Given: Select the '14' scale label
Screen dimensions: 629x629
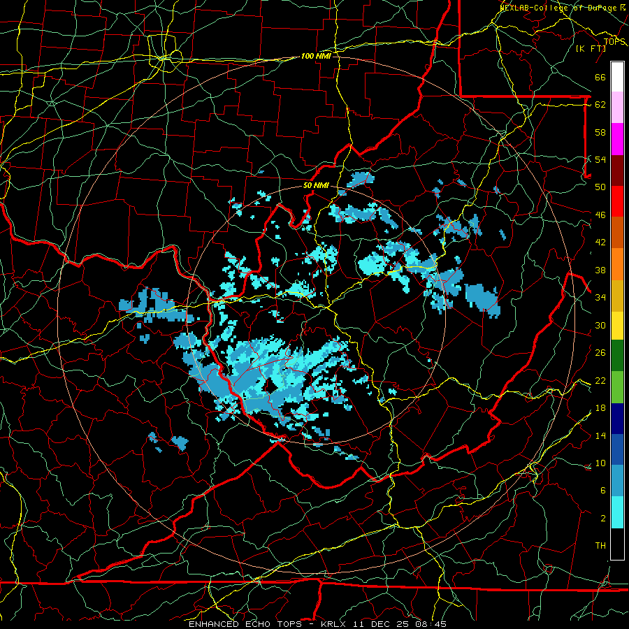Looking at the screenshot, I should (x=600, y=435).
